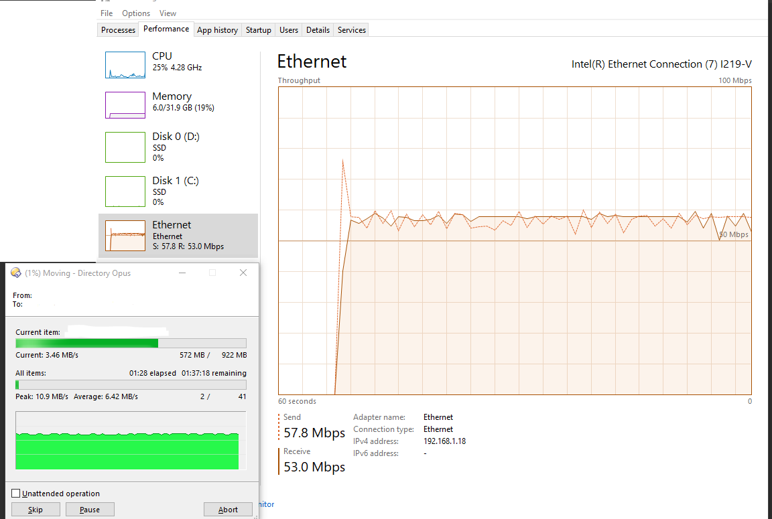Enable the Unattended operation checkbox
The width and height of the screenshot is (772, 519).
(16, 494)
